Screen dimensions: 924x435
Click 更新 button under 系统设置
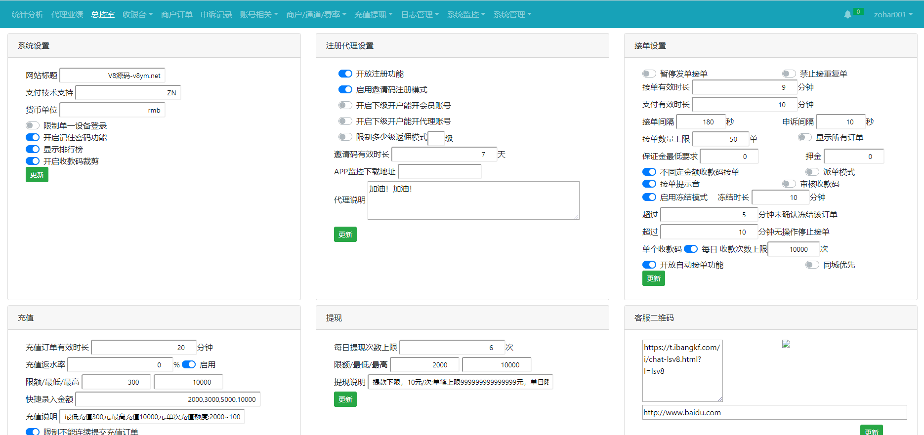tap(37, 175)
